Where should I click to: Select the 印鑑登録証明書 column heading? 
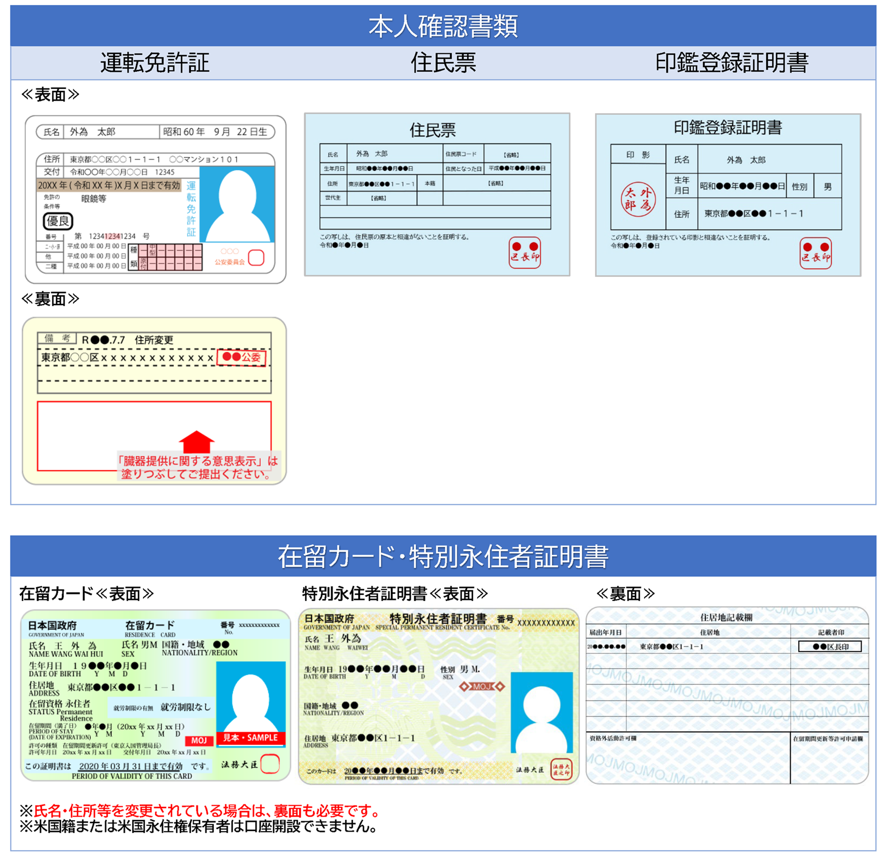tap(732, 63)
